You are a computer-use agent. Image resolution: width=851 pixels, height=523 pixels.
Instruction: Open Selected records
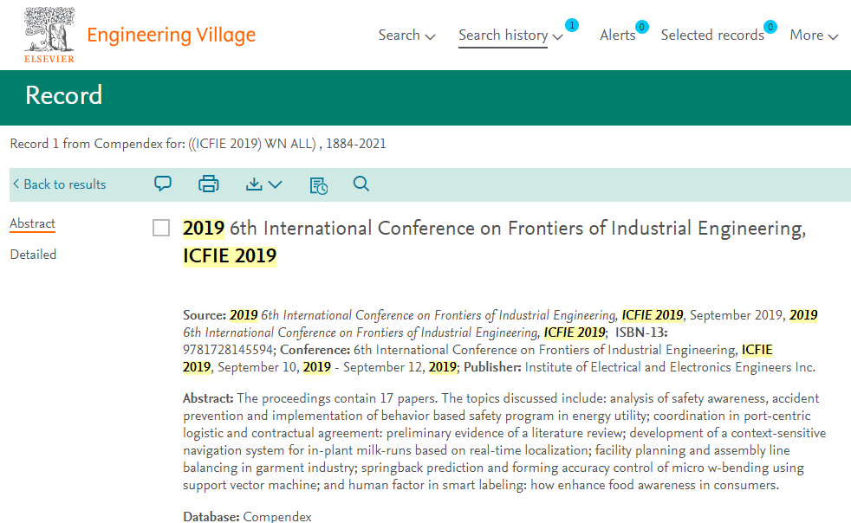tap(712, 36)
